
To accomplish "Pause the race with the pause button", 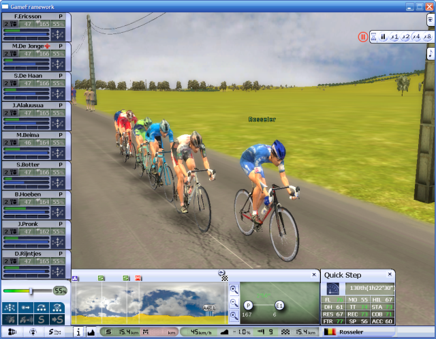I will [383, 37].
